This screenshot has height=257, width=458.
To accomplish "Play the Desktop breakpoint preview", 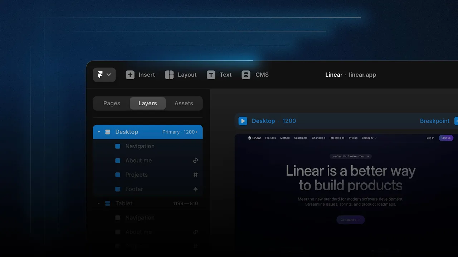I will point(243,121).
